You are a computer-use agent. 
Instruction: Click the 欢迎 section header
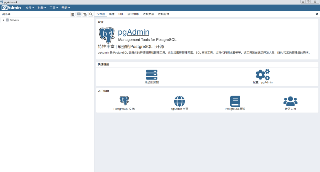pos(101,22)
